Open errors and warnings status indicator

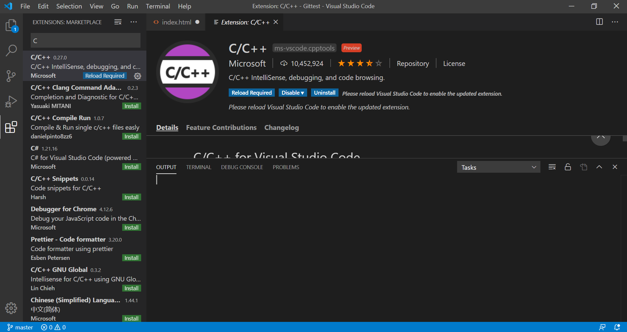pyautogui.click(x=53, y=327)
